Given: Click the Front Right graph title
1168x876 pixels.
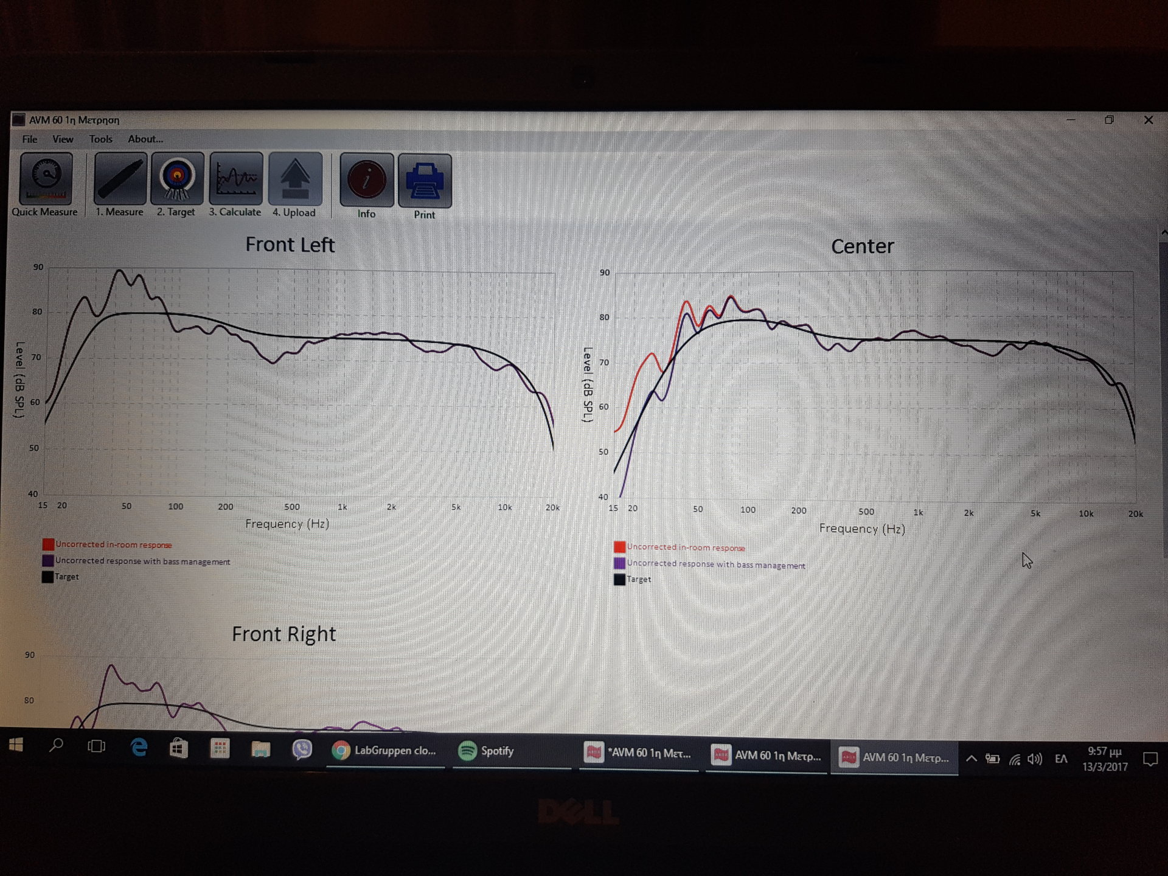Looking at the screenshot, I should [x=283, y=634].
